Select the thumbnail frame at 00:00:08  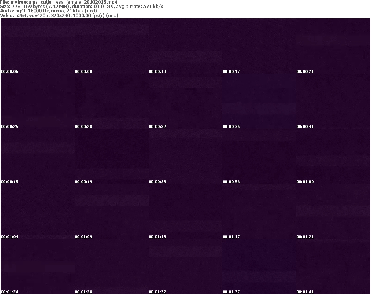click(112, 46)
